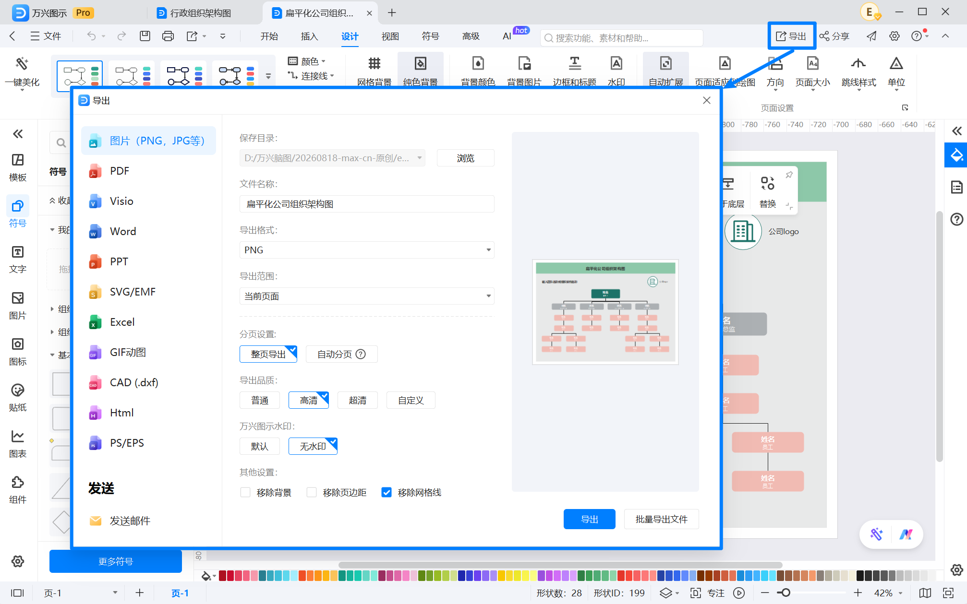Click the blue 导出 button in dialog
The height and width of the screenshot is (604, 967).
click(x=590, y=519)
